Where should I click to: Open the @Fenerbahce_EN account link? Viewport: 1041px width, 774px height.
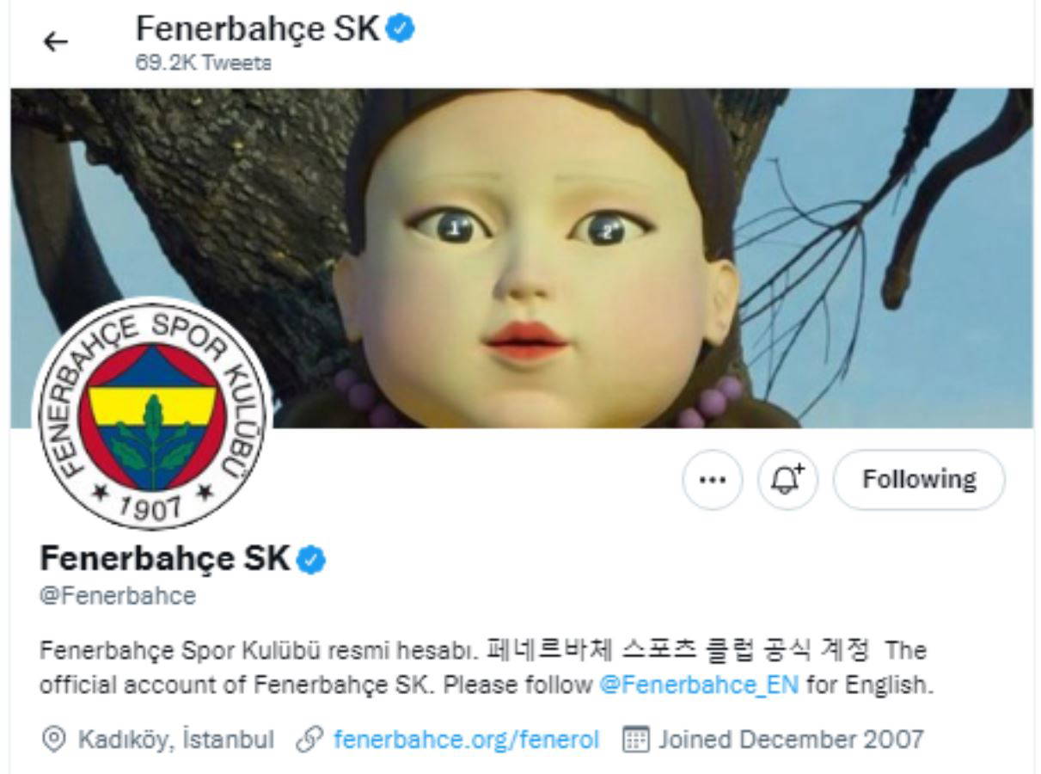pyautogui.click(x=699, y=685)
